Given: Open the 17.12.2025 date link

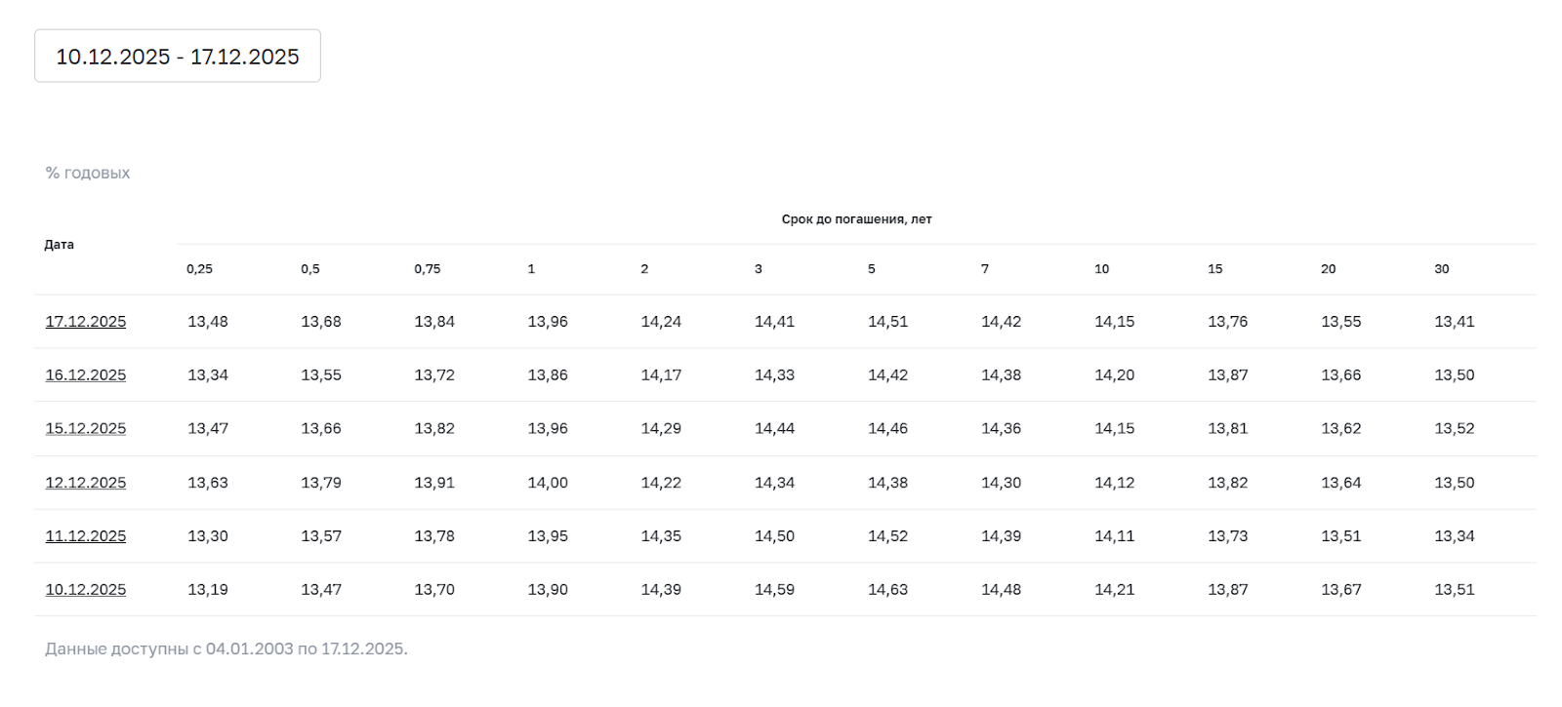Looking at the screenshot, I should click(x=86, y=322).
